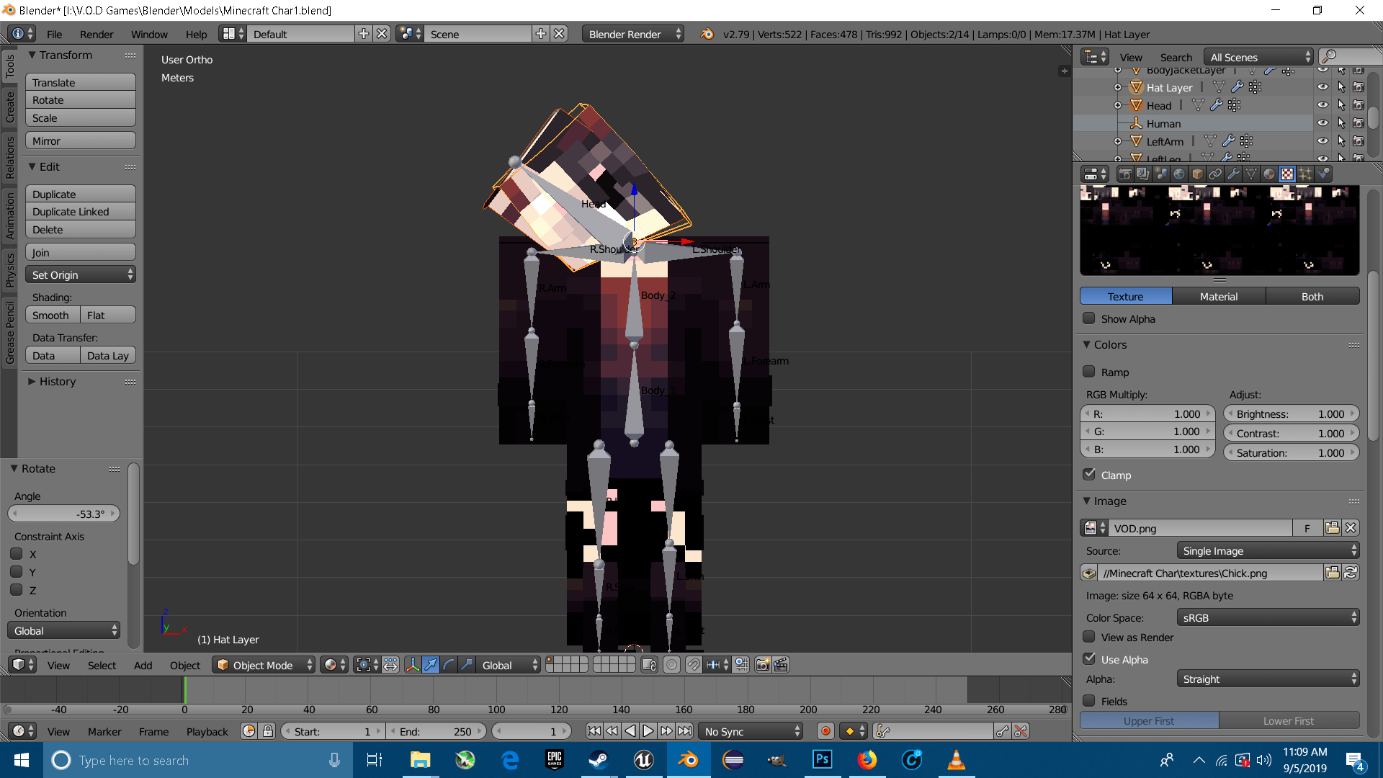1383x778 pixels.
Task: Open the VLC icon in the taskbar
Action: coord(956,760)
